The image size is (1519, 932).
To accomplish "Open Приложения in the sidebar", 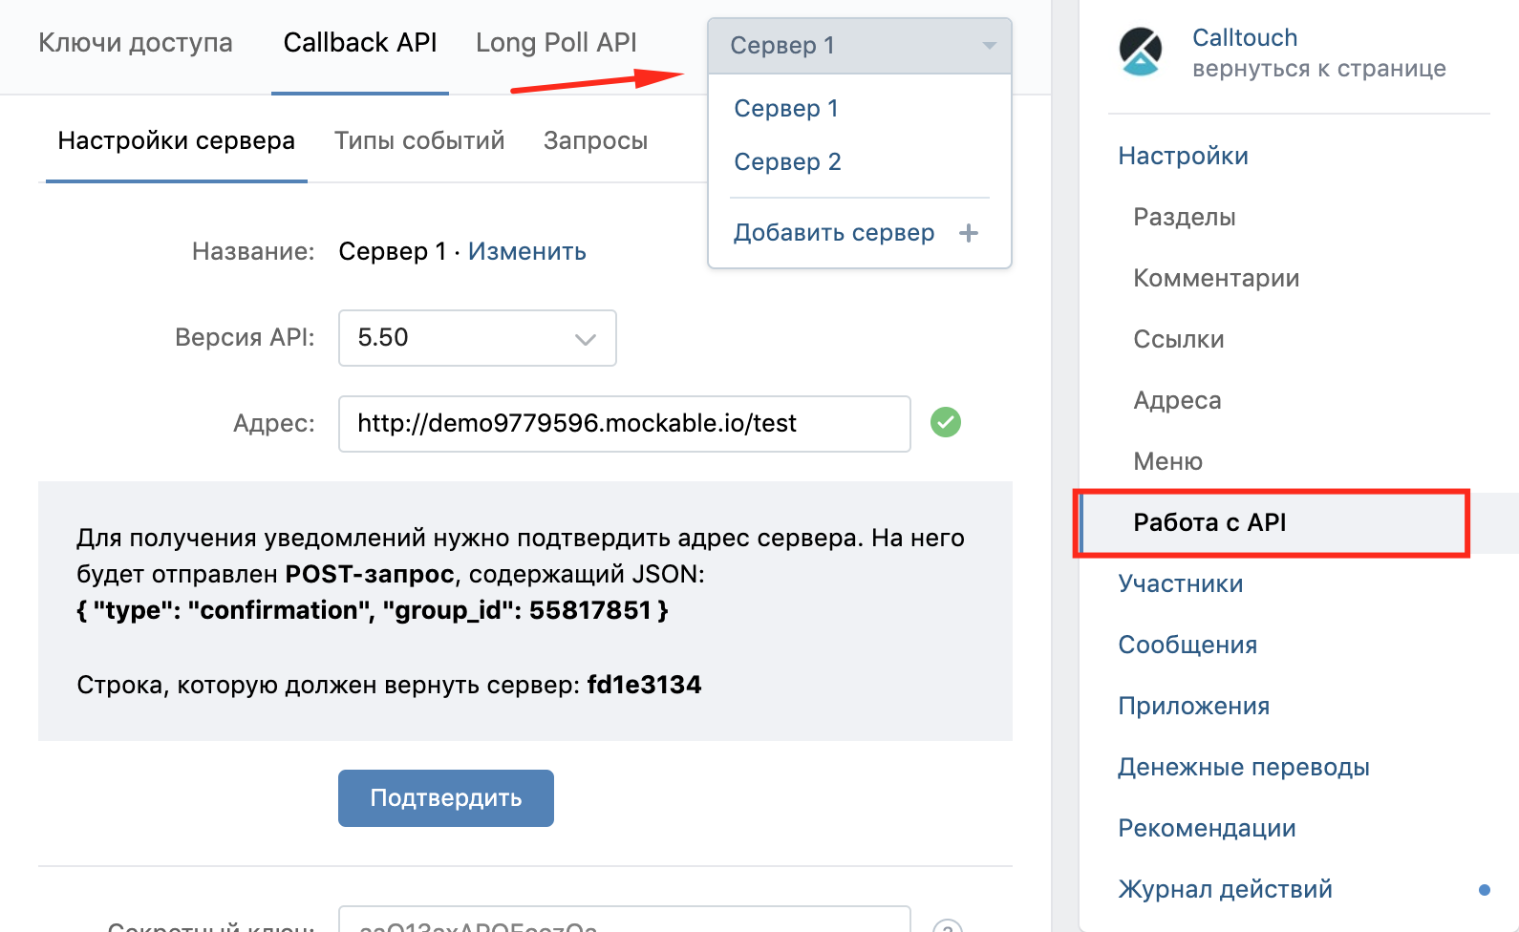I will tap(1194, 707).
